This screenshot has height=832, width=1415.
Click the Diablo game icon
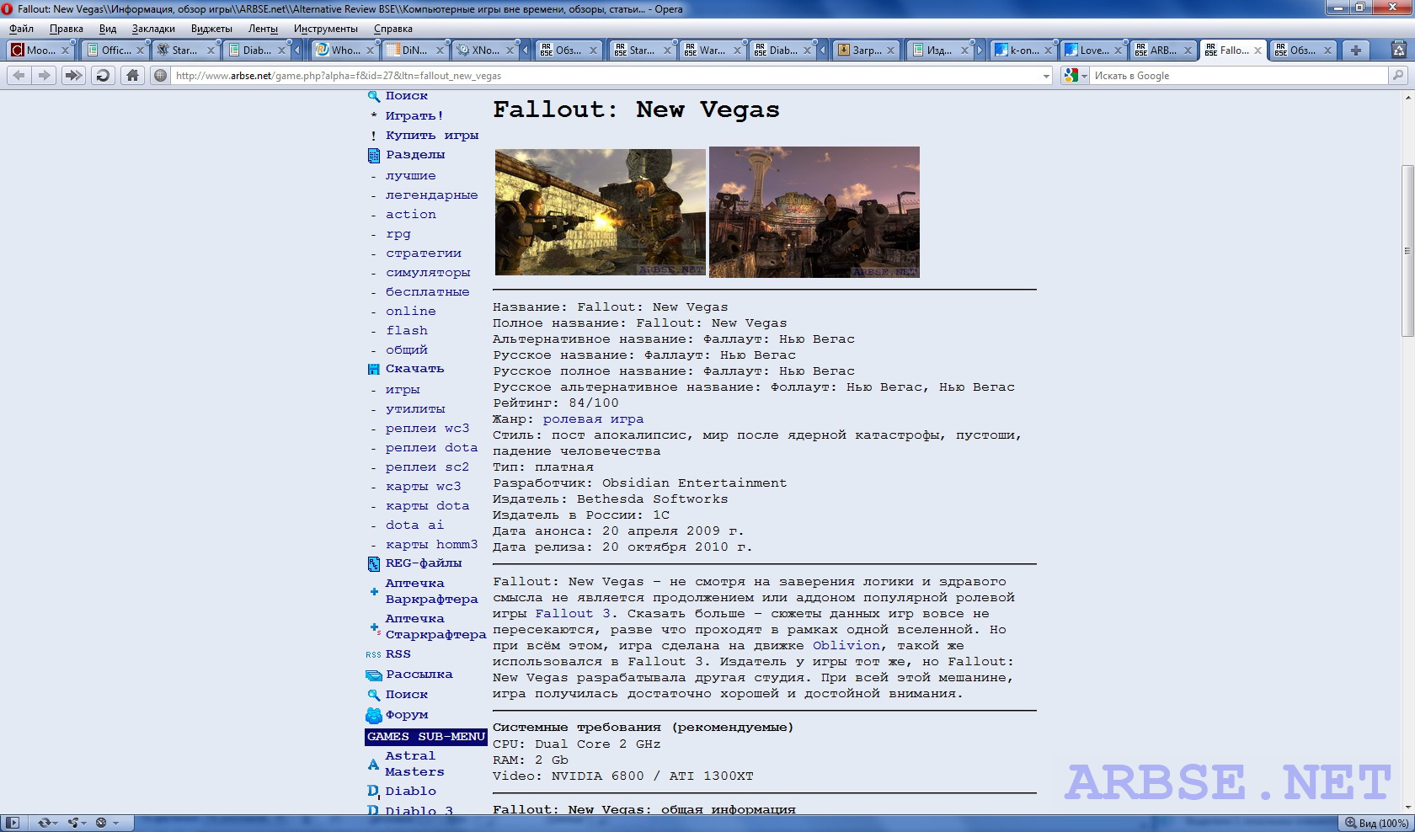[373, 792]
